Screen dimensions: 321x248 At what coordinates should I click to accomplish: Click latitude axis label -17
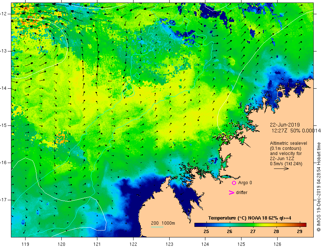(x=4, y=200)
